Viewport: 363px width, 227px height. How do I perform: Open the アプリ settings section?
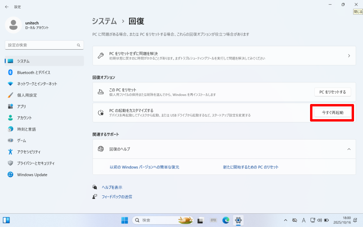21,106
